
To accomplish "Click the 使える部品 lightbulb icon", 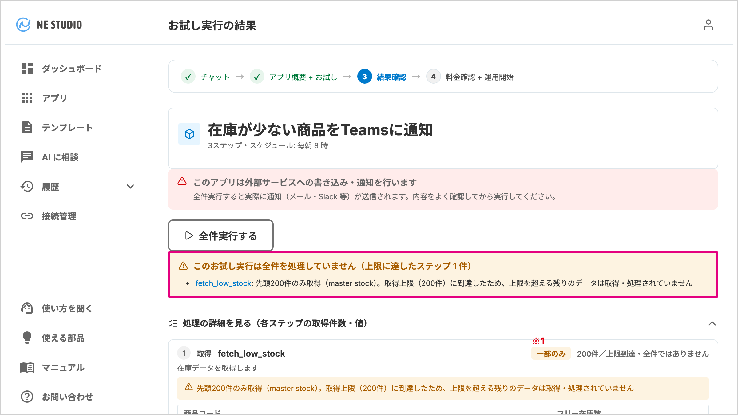I will [27, 338].
